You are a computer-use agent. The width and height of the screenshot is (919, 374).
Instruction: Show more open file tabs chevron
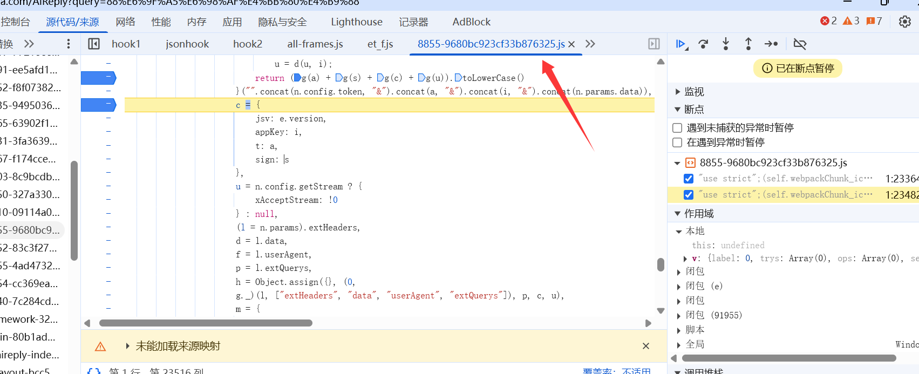coord(590,44)
